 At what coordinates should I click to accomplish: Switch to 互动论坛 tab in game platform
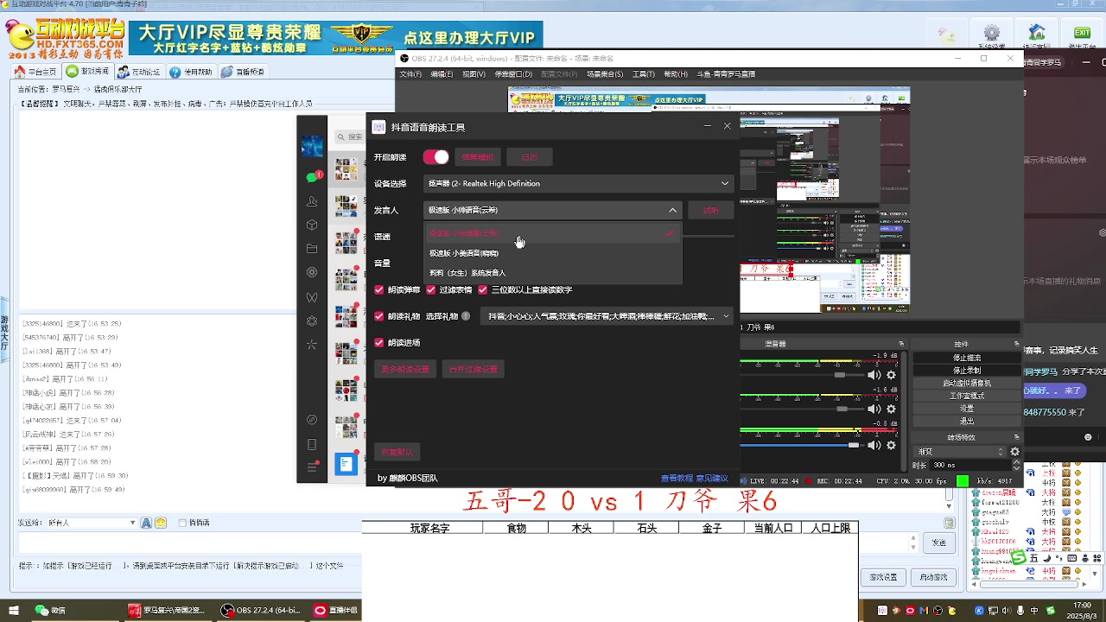pyautogui.click(x=140, y=72)
